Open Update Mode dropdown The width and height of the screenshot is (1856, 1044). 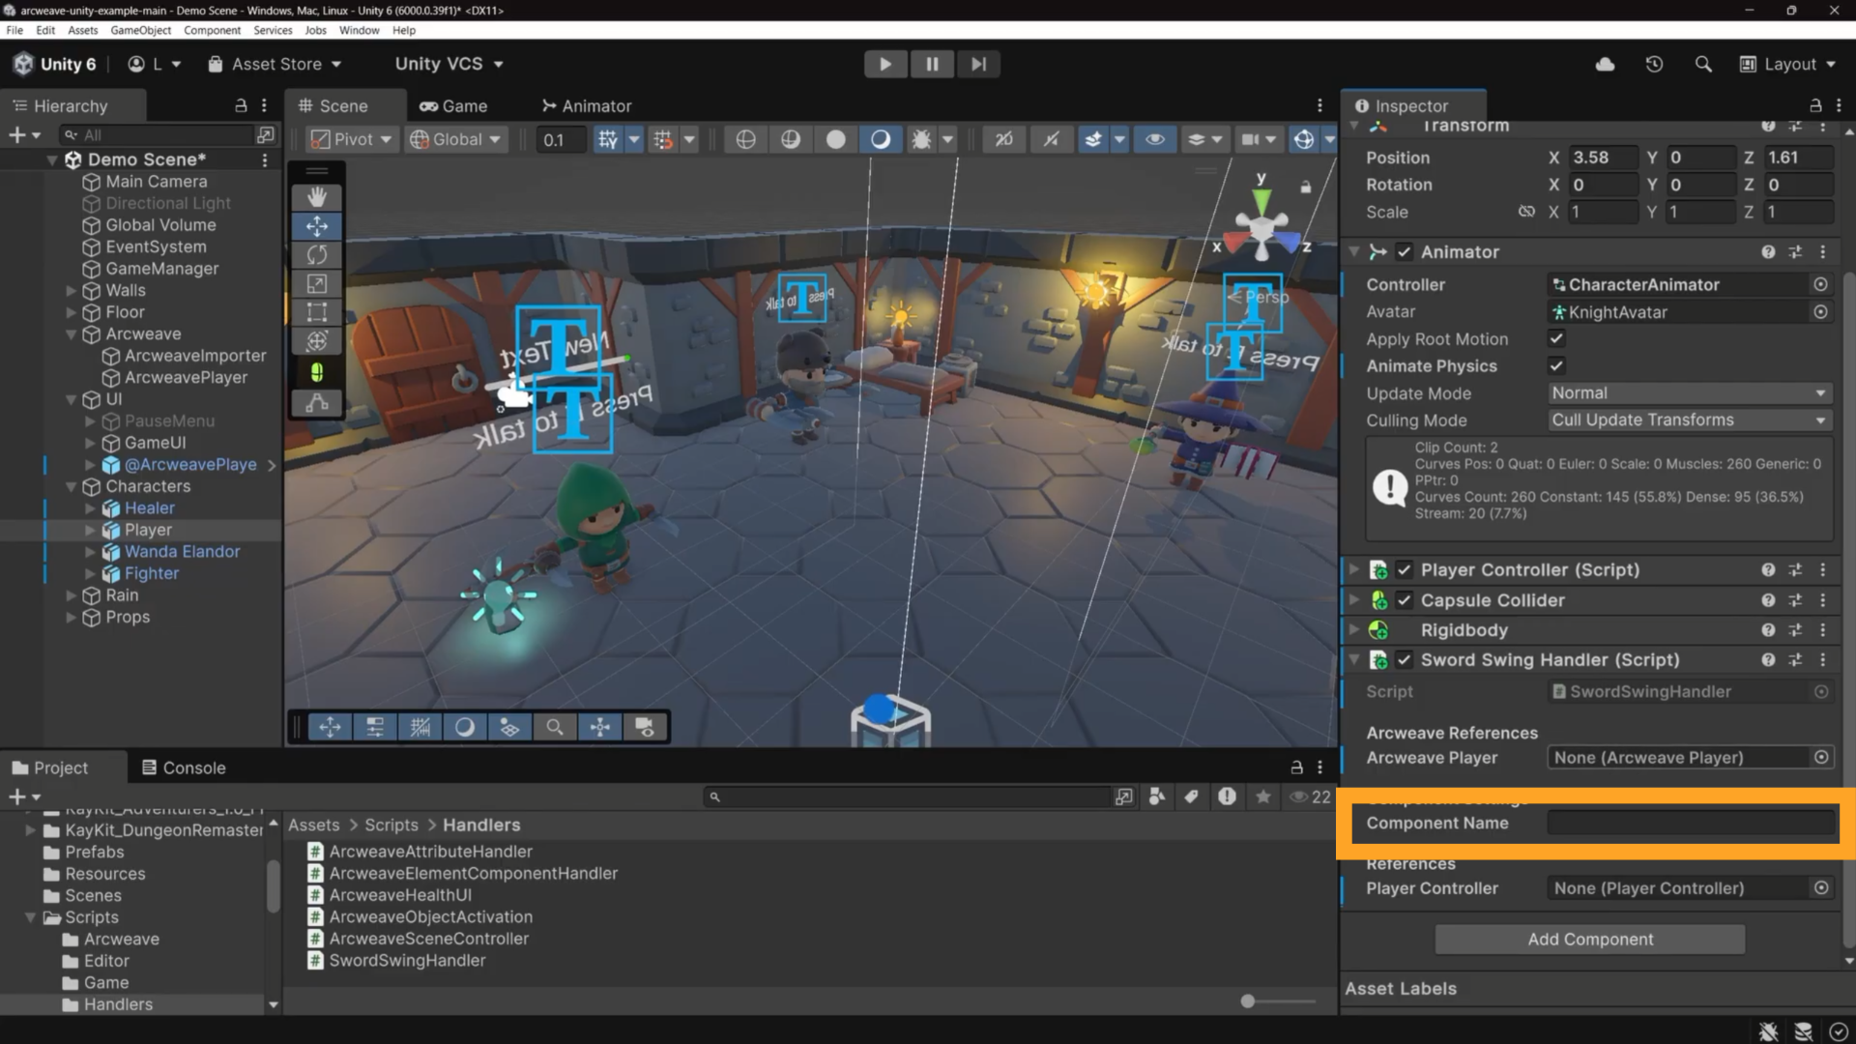coord(1689,392)
